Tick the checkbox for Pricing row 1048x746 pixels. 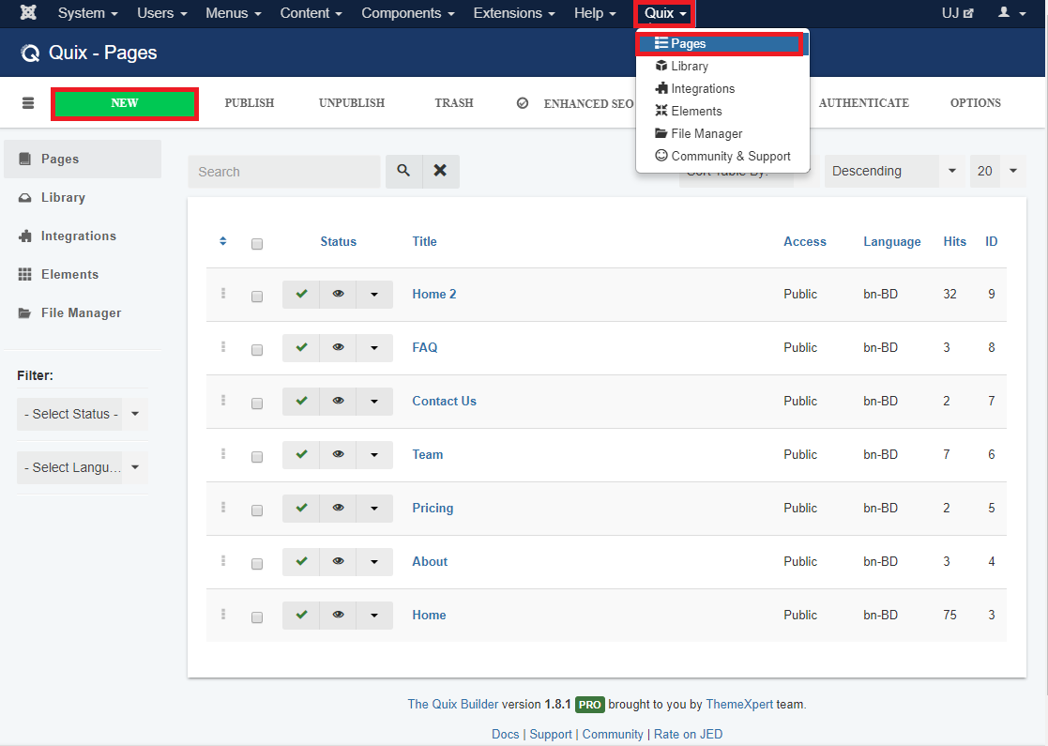pyautogui.click(x=257, y=510)
